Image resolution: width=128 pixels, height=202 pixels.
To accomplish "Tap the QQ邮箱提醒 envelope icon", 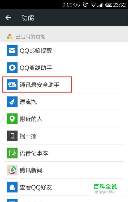I will [12, 50].
